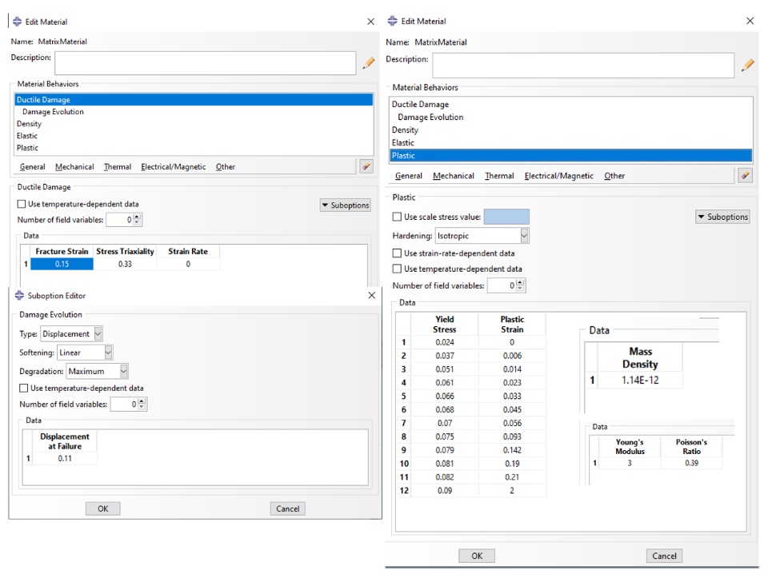Select Density in left behaviors list
This screenshot has height=578, width=768.
pyautogui.click(x=194, y=124)
